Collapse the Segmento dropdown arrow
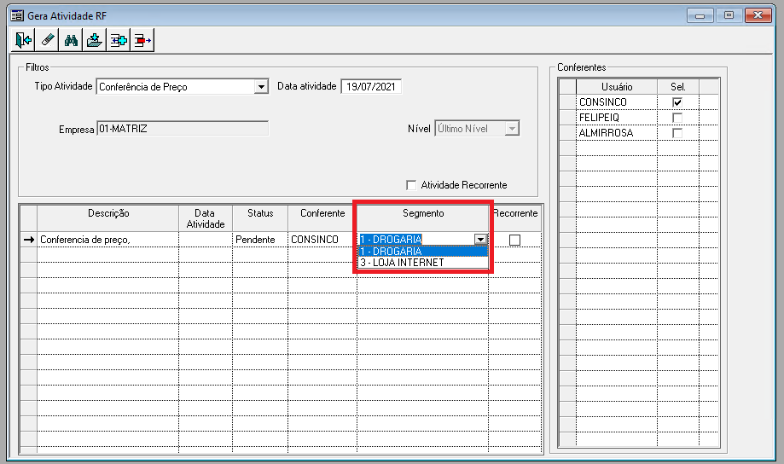The height and width of the screenshot is (464, 784). pos(480,240)
